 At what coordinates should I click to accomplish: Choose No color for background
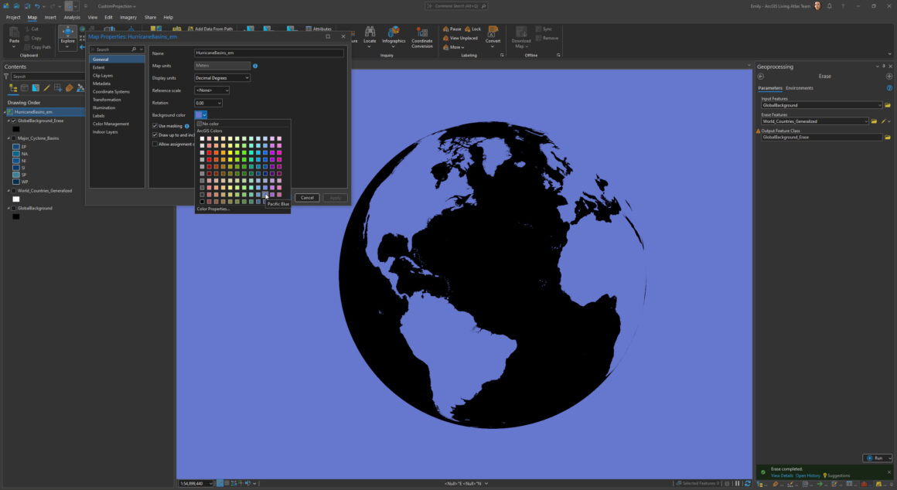[208, 124]
